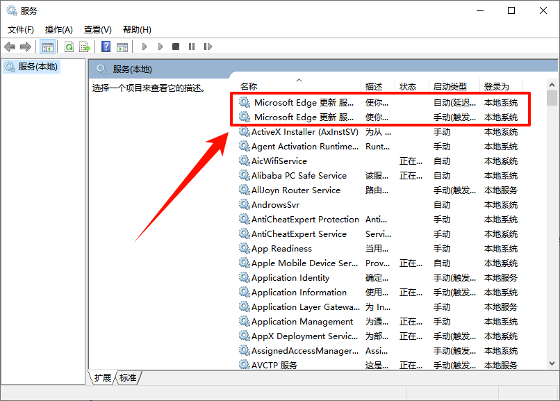Select the Agent Activation Runtime service
Viewport: 560px width, 401px height.
pos(380,147)
